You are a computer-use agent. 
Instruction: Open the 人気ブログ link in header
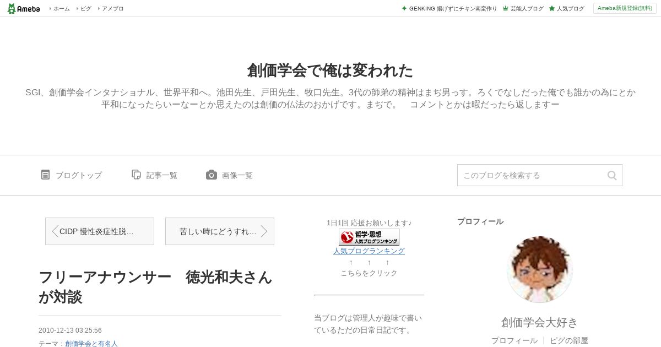tap(570, 9)
